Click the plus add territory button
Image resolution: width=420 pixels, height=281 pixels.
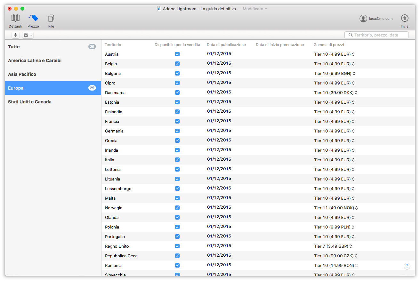tap(15, 35)
